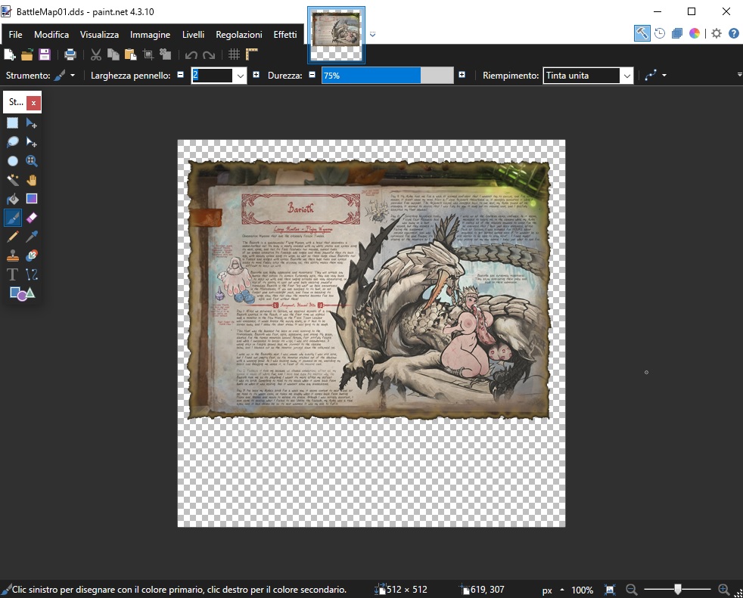Toggle the History window visibility
This screenshot has width=743, height=598.
pos(660,33)
